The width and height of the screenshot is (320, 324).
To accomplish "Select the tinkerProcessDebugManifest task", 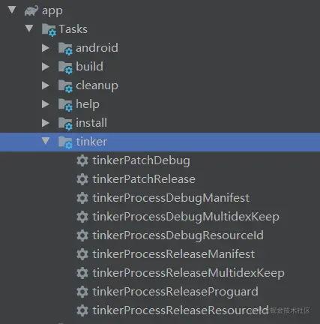I will [x=171, y=198].
